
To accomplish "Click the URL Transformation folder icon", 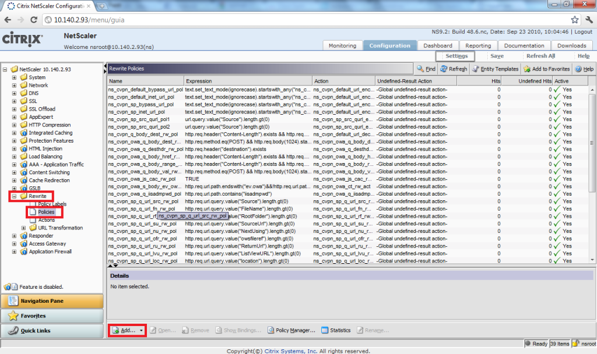I will (33, 228).
